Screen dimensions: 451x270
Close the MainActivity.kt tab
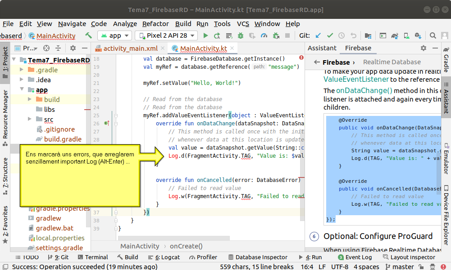click(232, 48)
